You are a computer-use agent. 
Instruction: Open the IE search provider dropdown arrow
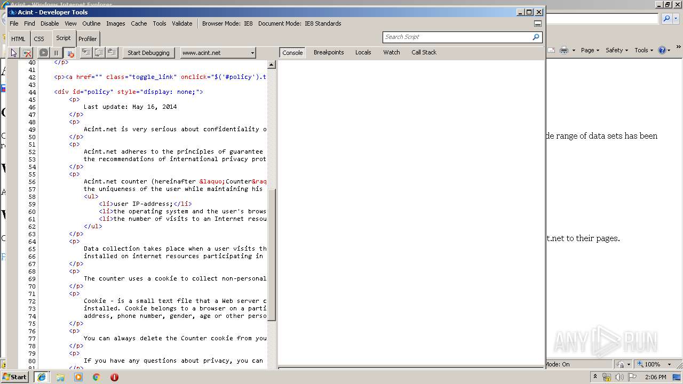pyautogui.click(x=676, y=19)
